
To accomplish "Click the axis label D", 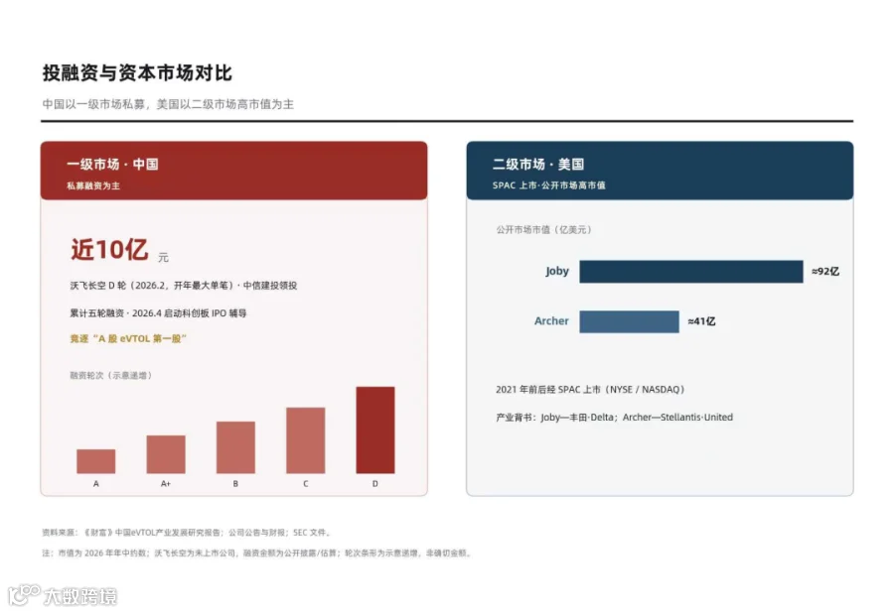I will 375,483.
